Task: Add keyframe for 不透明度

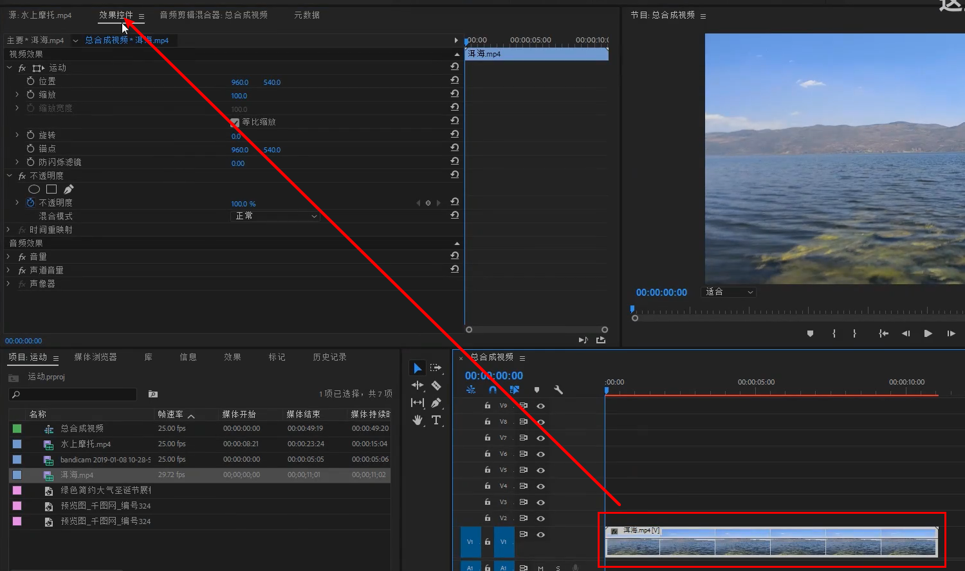Action: (x=428, y=203)
